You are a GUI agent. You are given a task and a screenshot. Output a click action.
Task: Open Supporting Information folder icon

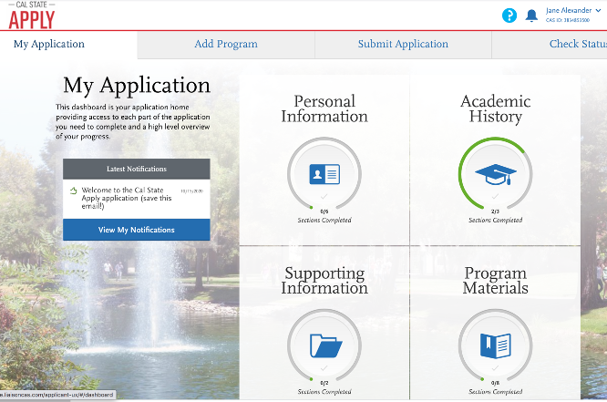[x=325, y=345]
